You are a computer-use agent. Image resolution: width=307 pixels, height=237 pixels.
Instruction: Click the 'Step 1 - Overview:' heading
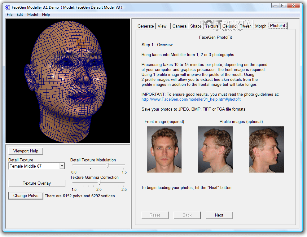coord(157,45)
